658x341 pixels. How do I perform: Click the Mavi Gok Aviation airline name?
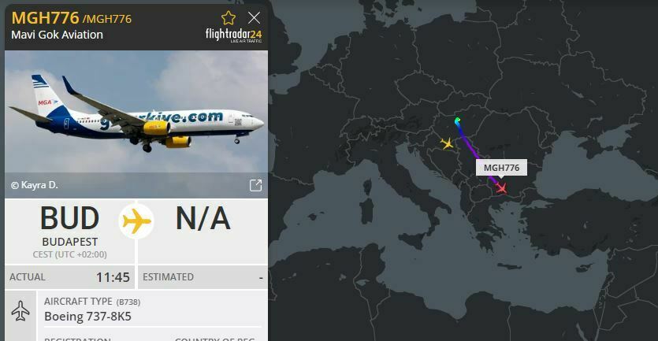(x=57, y=35)
